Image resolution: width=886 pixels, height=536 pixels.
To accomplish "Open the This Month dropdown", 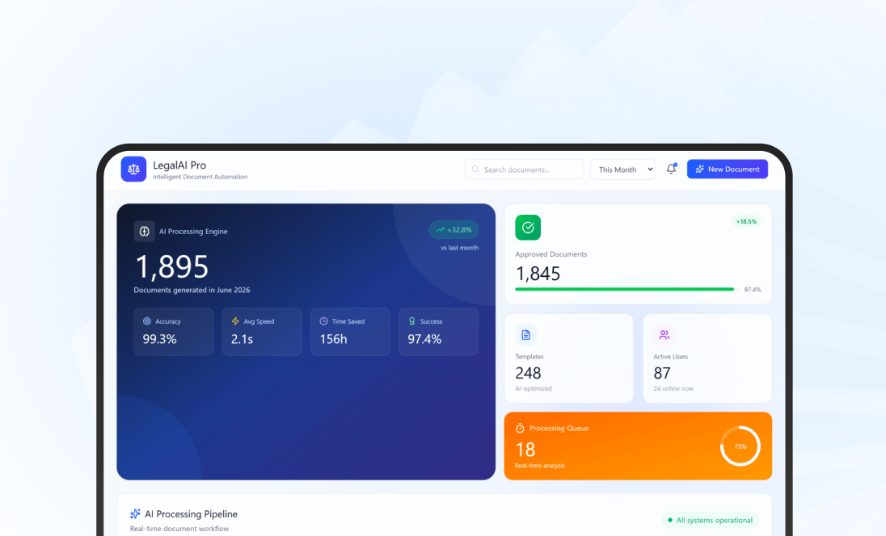I will tap(622, 170).
